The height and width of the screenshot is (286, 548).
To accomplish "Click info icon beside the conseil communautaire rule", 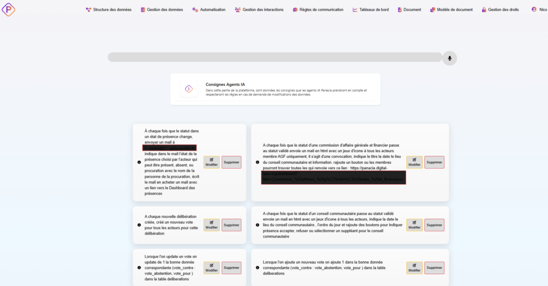I will (x=257, y=225).
